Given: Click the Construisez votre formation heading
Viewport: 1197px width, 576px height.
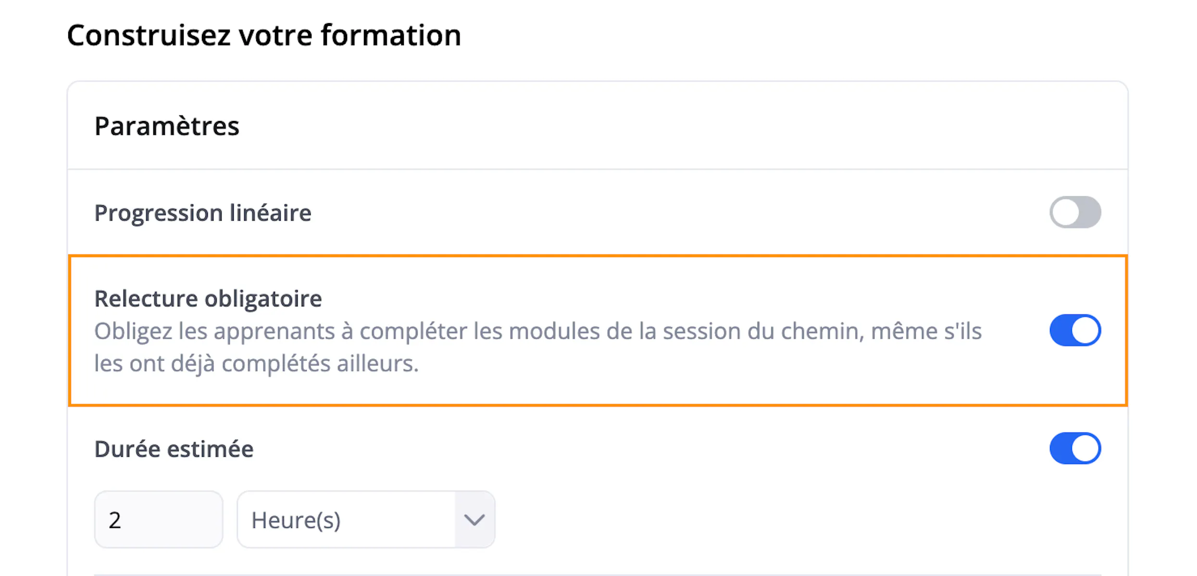Looking at the screenshot, I should point(264,36).
